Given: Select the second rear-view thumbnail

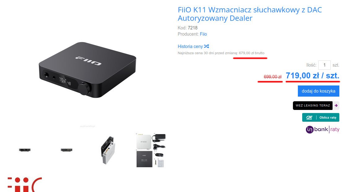Looking at the screenshot, I should click(67, 150).
